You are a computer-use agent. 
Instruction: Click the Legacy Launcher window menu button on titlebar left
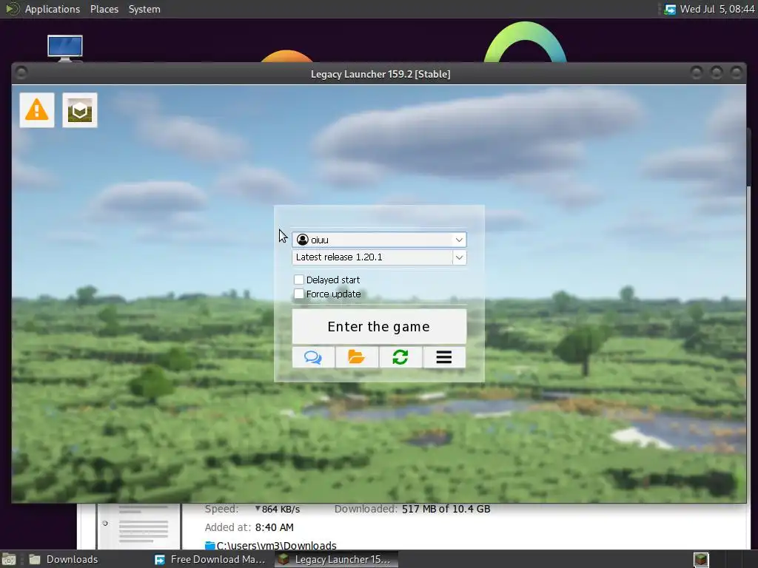pyautogui.click(x=21, y=73)
